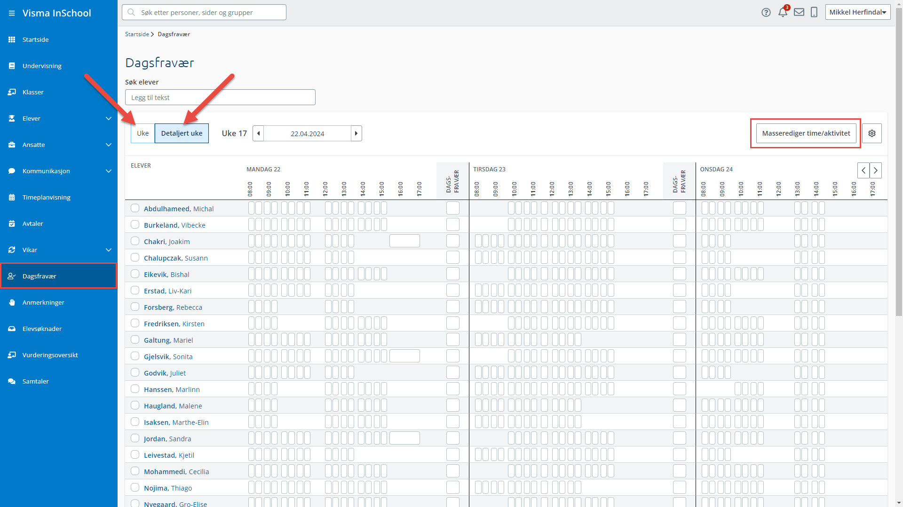Click the Ansatte briefcase icon
Screen dimensions: 903x507
(x=12, y=145)
